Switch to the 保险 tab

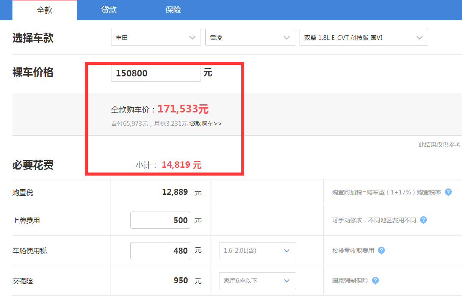click(x=173, y=10)
